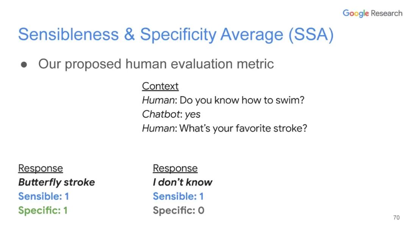Click the bullet point dot before 'Our proposed'

24,64
